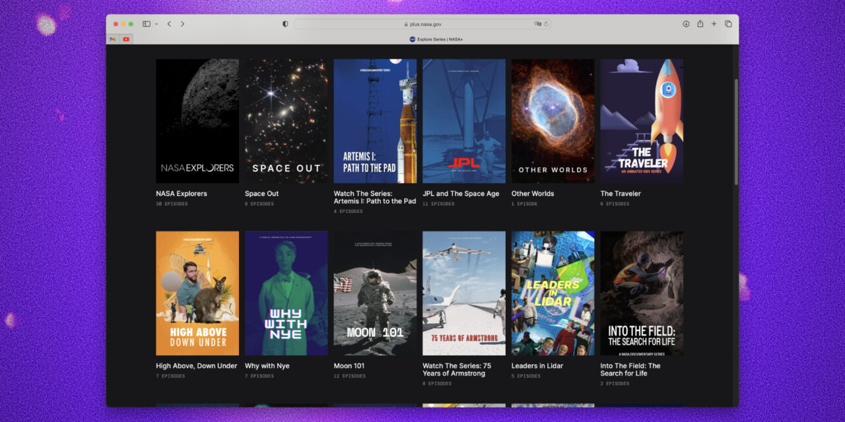The height and width of the screenshot is (422, 845).
Task: Open the pinned Gmail tab
Action: point(113,39)
